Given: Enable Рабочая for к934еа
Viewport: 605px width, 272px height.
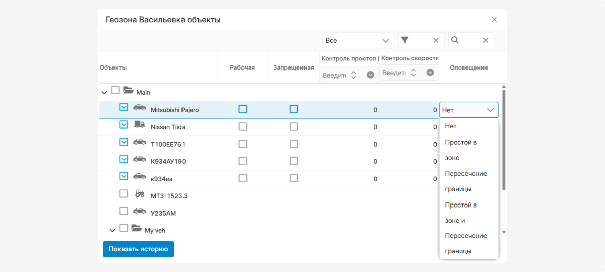Looking at the screenshot, I should 243,178.
